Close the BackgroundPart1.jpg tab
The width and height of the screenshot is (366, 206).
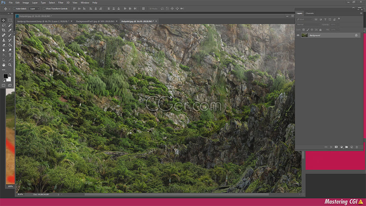click(117, 21)
